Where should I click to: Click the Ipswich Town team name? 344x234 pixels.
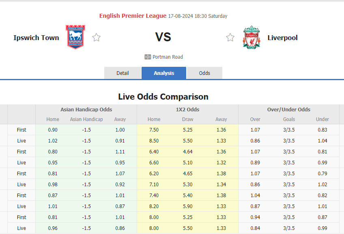click(x=36, y=38)
